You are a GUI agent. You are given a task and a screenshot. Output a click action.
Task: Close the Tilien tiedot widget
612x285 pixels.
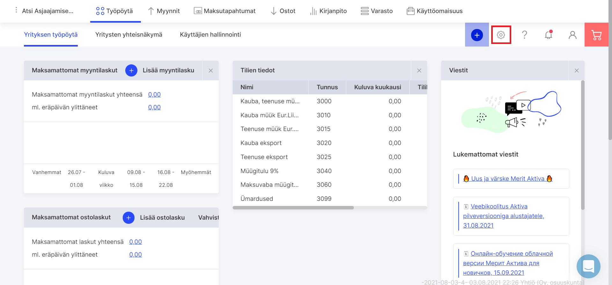pyautogui.click(x=419, y=70)
